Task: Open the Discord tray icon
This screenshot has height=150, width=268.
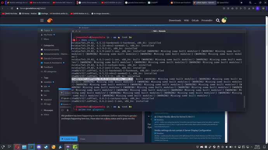Action: pyautogui.click(x=202, y=147)
